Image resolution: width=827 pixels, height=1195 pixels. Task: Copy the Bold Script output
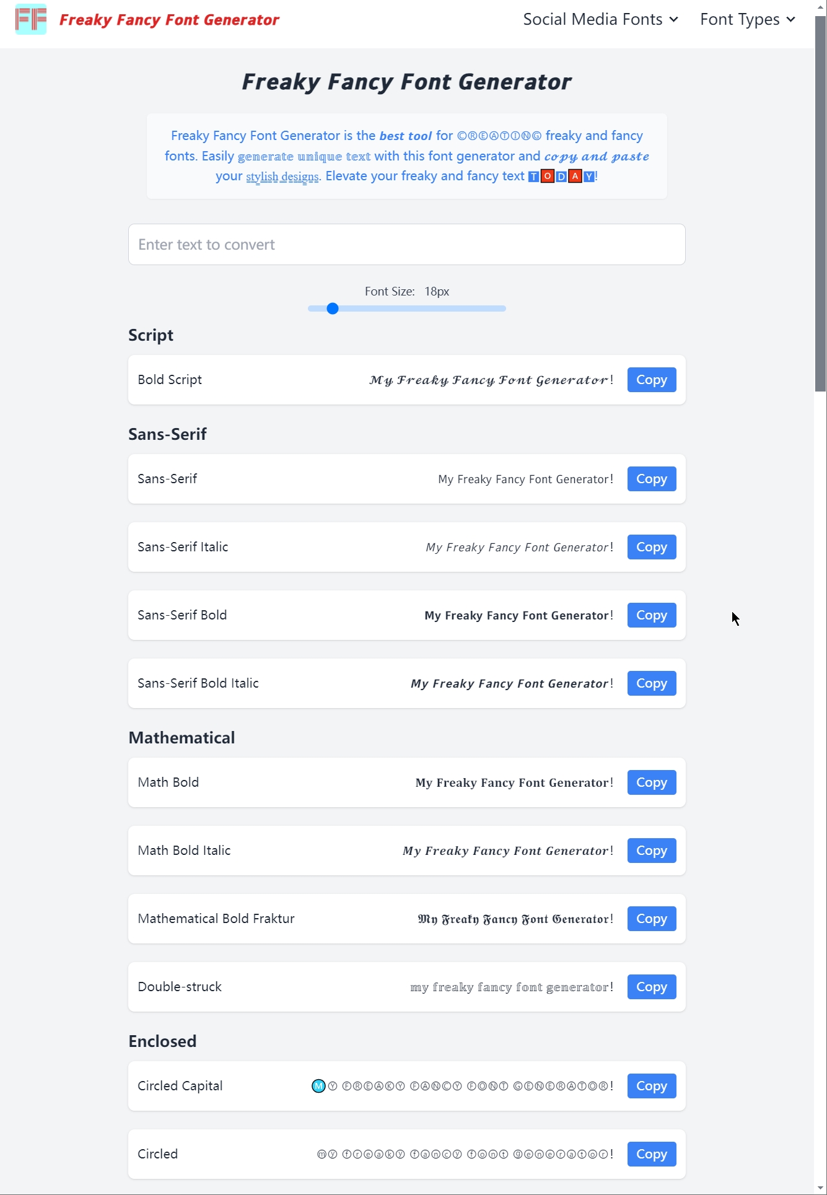click(651, 379)
